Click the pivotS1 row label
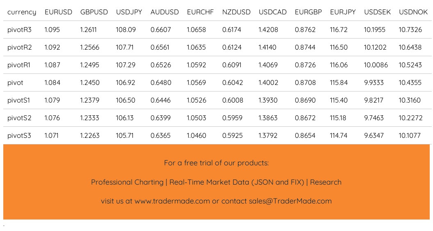 (x=18, y=100)
